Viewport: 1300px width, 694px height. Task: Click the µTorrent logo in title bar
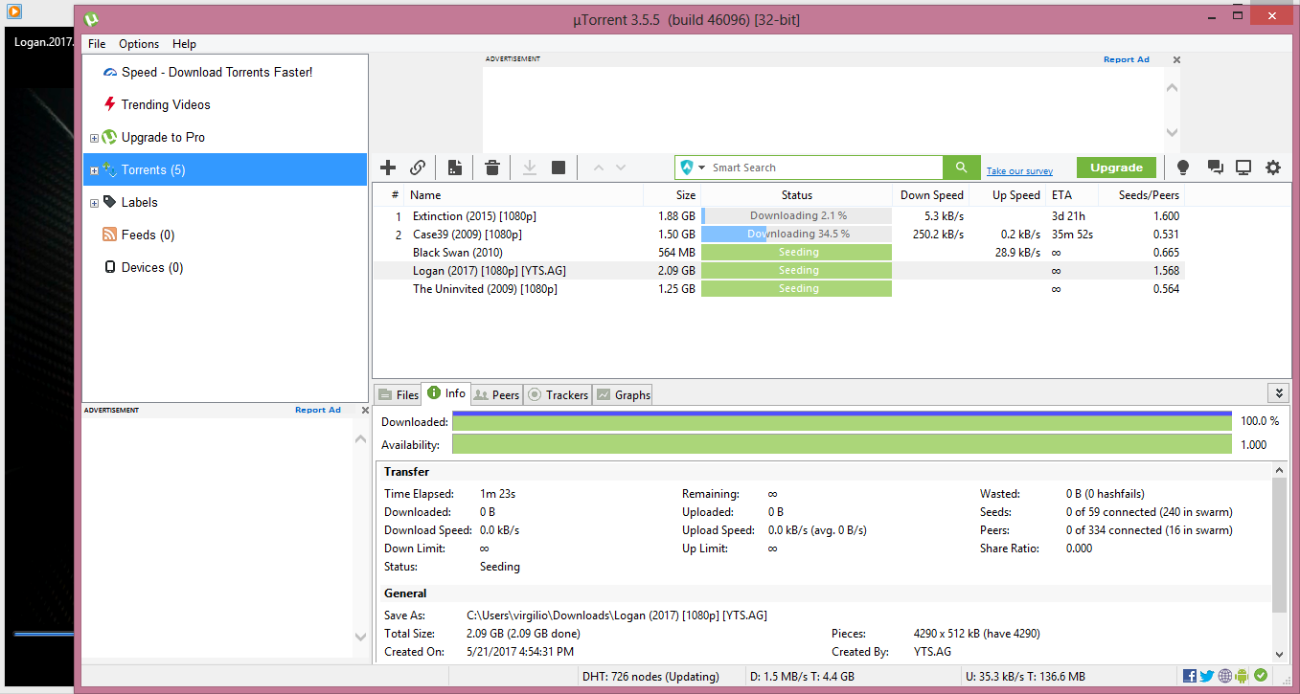[91, 18]
